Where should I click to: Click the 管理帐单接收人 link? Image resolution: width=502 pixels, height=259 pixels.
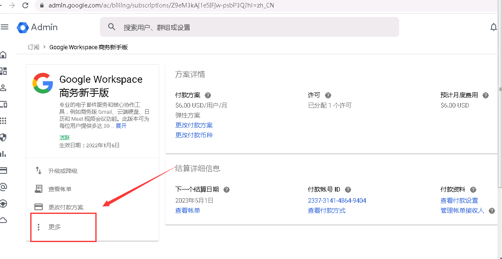point(463,211)
